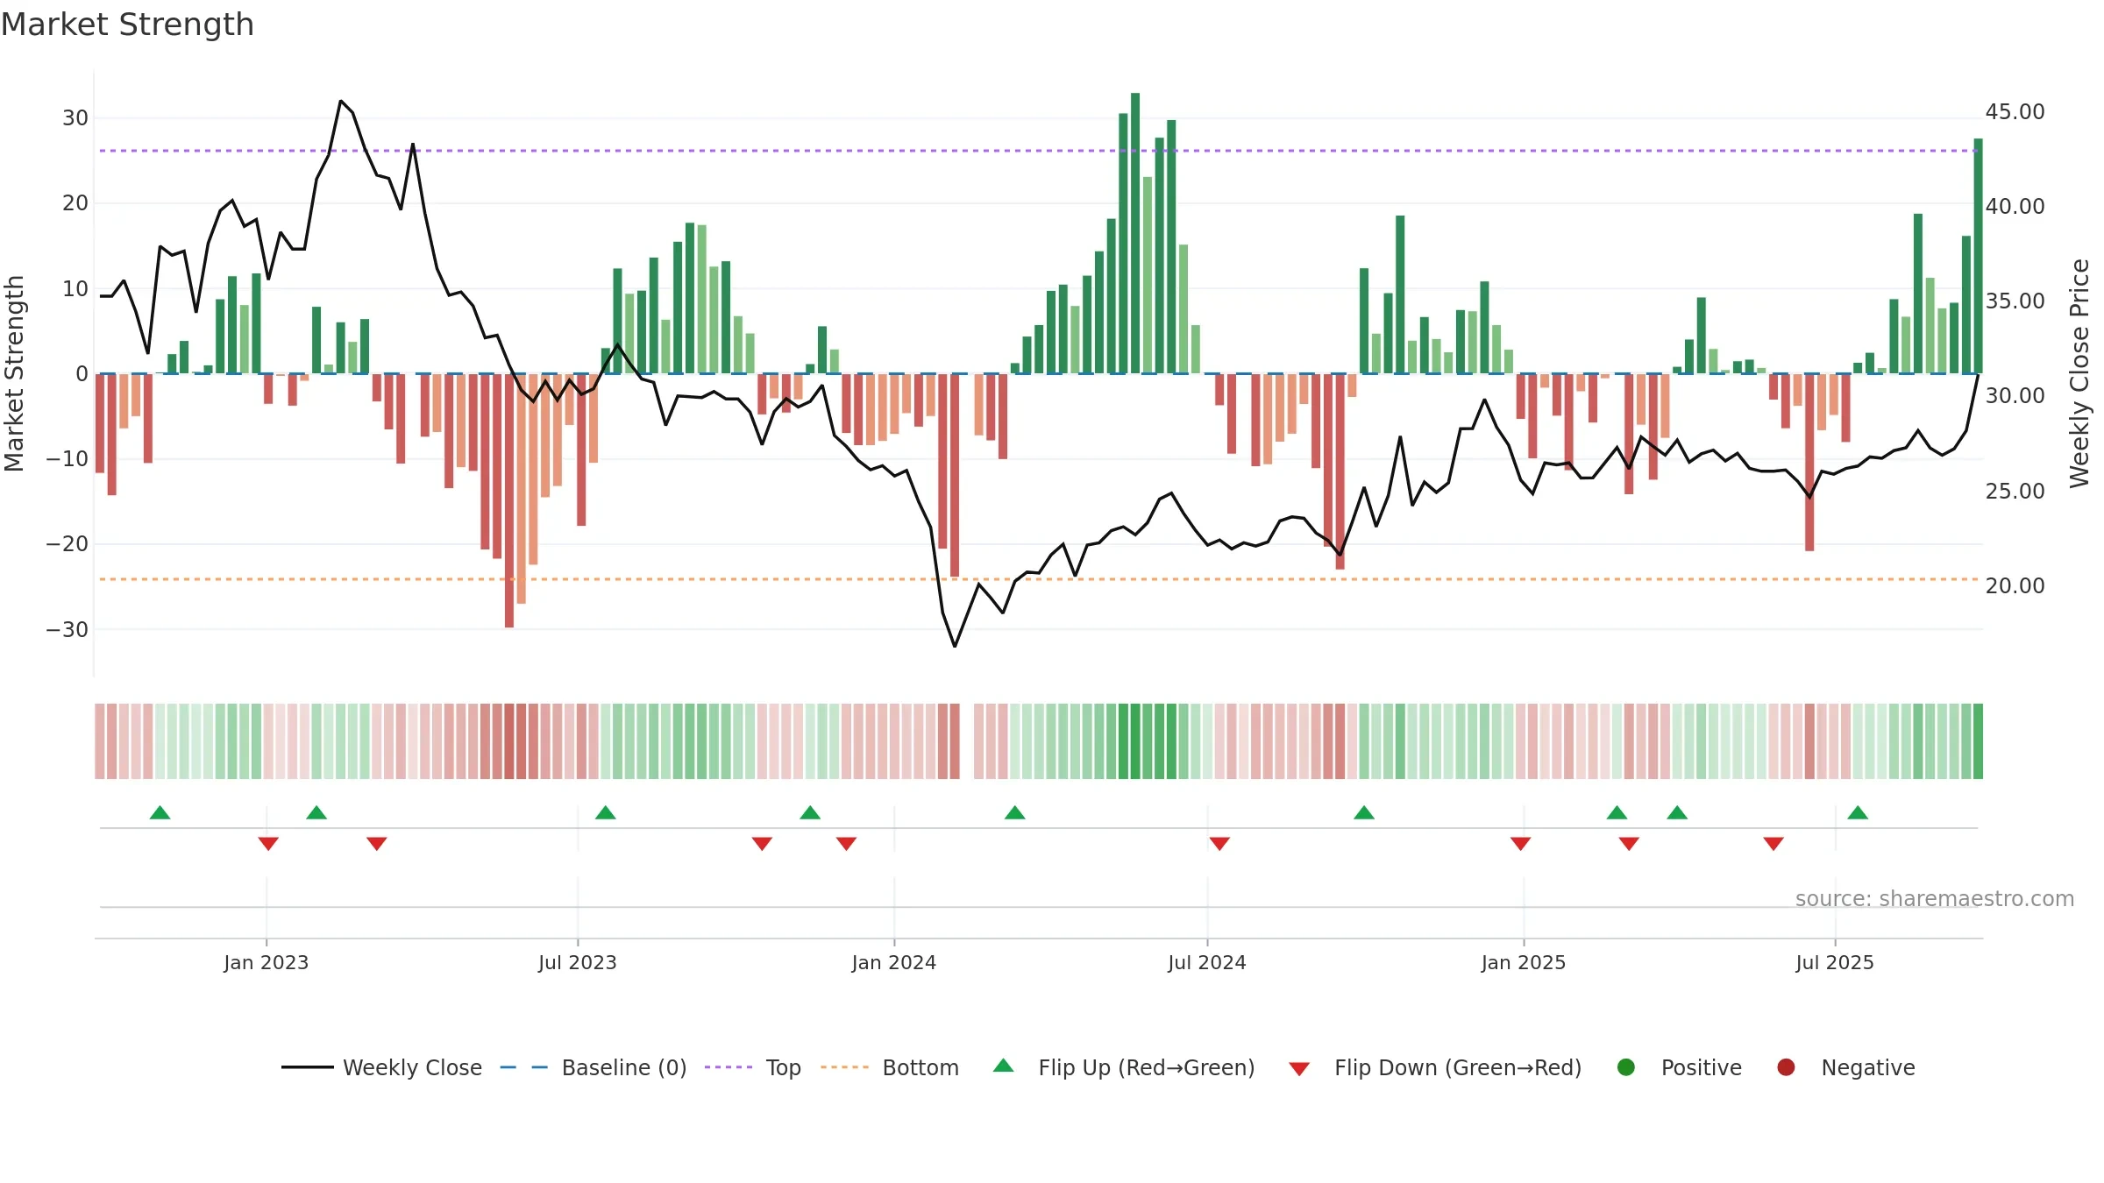Click the flip-up marker just after Jul 2023
This screenshot has height=1183, width=2104.
pyautogui.click(x=606, y=812)
